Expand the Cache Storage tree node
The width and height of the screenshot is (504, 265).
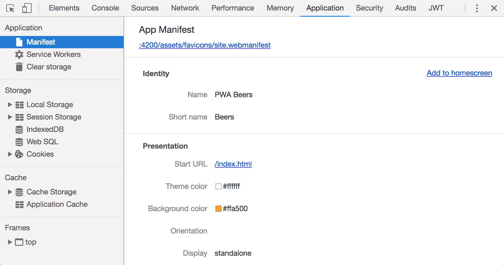(x=10, y=192)
